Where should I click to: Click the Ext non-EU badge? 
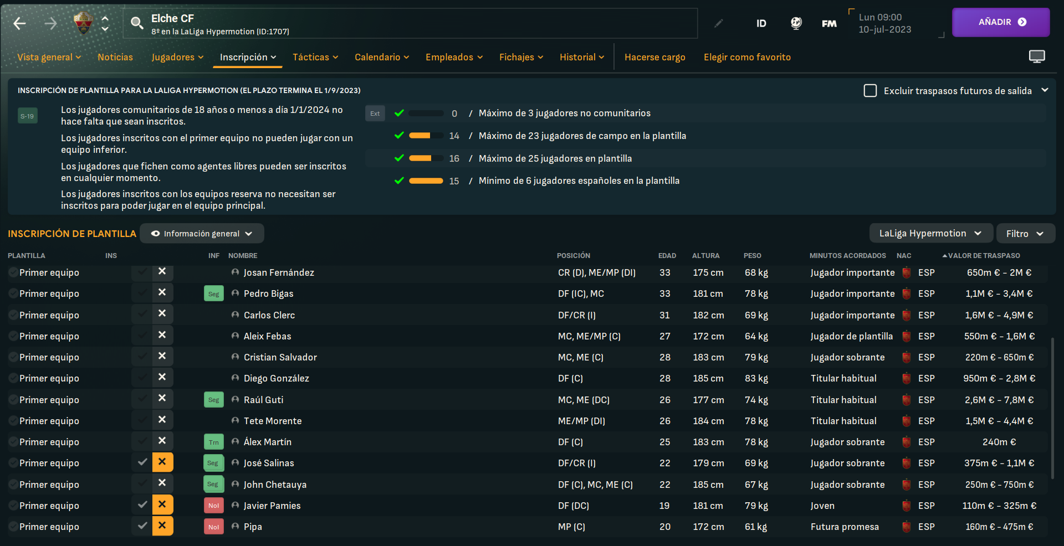(375, 114)
